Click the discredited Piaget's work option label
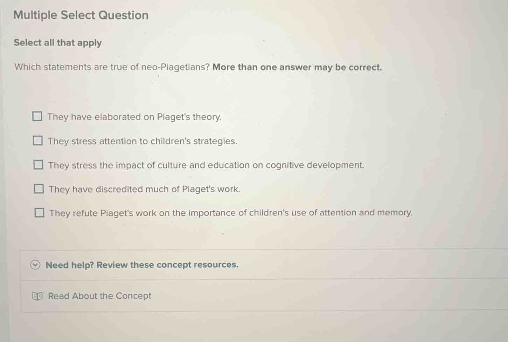508x342 pixels. click(x=144, y=189)
